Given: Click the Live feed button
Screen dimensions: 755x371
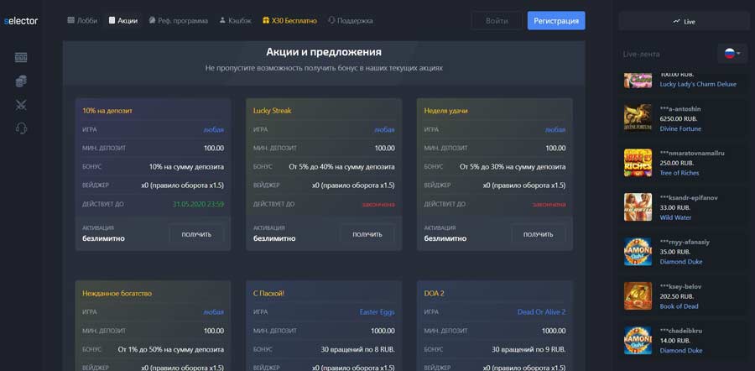Looking at the screenshot, I should [685, 21].
